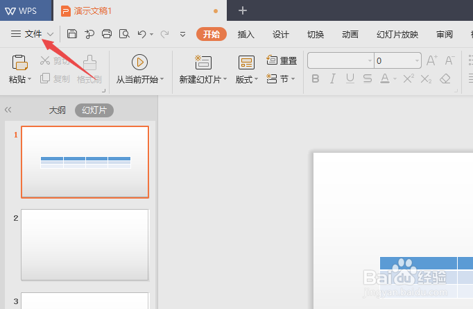Switch to the 开始 ribbon tab
This screenshot has height=309, width=473.
(211, 34)
